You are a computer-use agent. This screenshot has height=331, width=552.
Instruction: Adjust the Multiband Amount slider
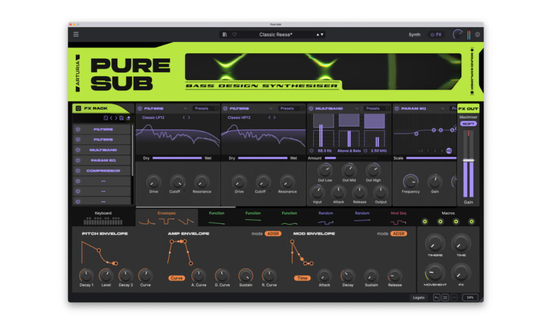350,158
